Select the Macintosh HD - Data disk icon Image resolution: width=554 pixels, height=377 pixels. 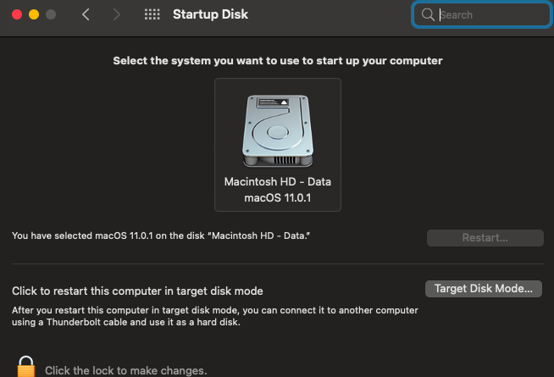click(278, 130)
